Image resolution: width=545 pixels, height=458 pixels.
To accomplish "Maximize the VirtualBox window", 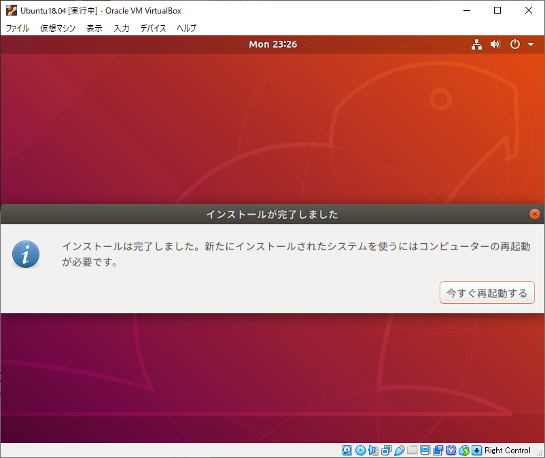I will [497, 10].
